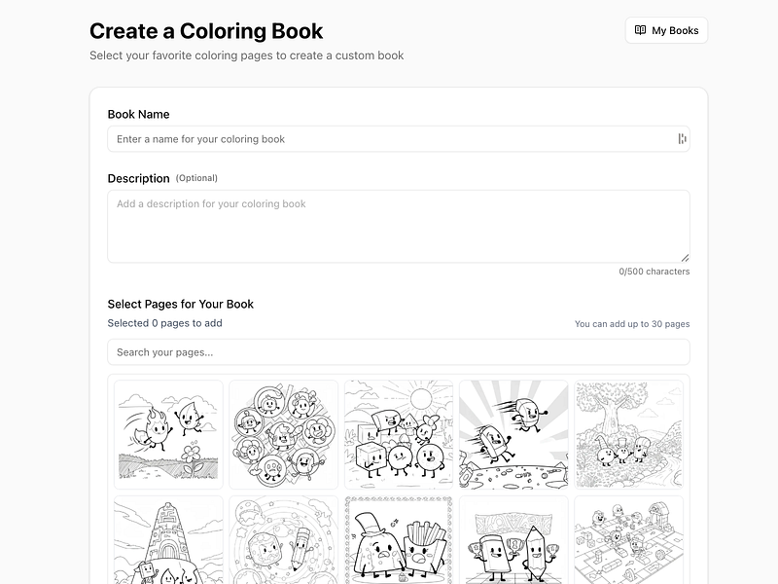Select the tree with mushroom characters page
778x584 pixels.
coord(627,434)
